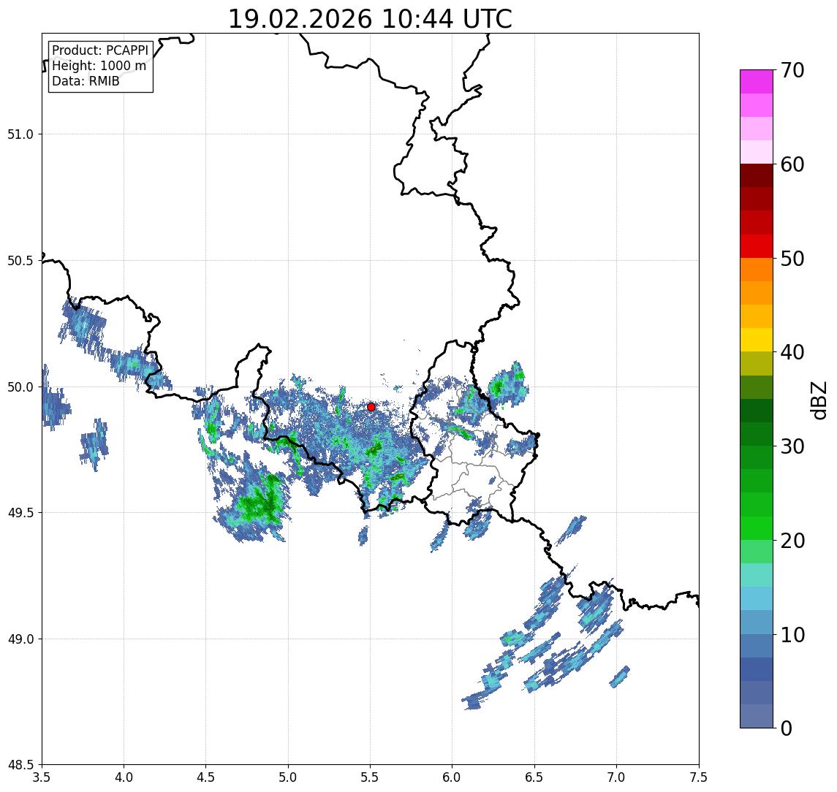Click the bright green colorbar segment near 20
Screen dimensions: 837x792
757,528
